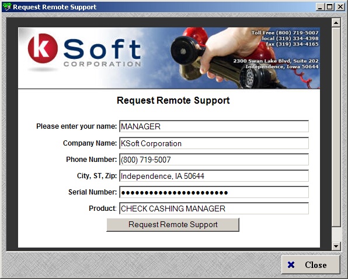Click the Product label

point(103,209)
